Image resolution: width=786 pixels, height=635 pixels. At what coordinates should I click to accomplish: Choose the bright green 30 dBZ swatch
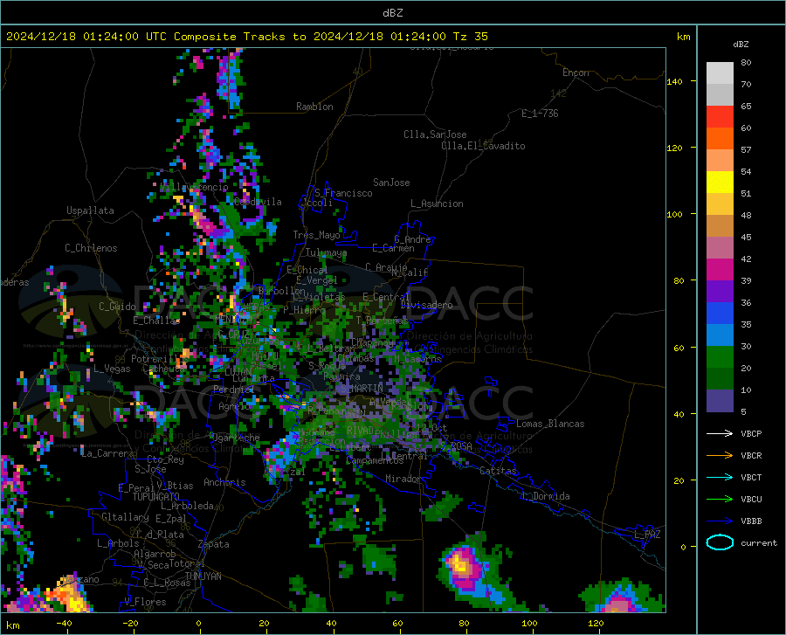click(720, 357)
